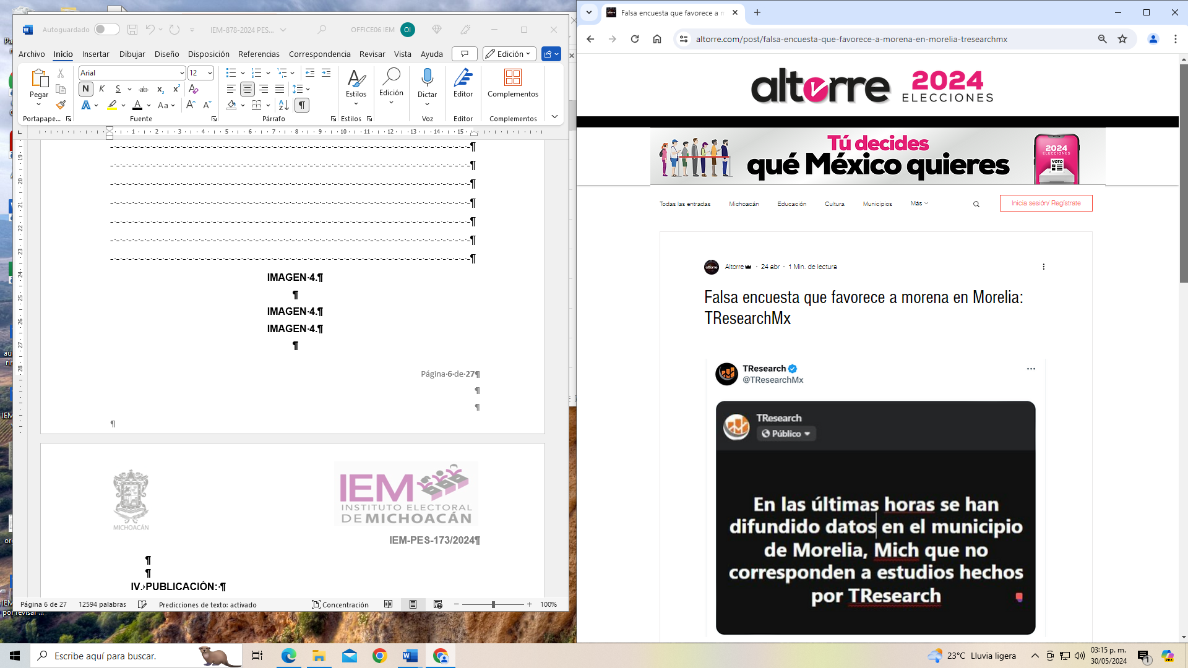1188x668 pixels.
Task: Apply superscript formatting
Action: (x=176, y=89)
